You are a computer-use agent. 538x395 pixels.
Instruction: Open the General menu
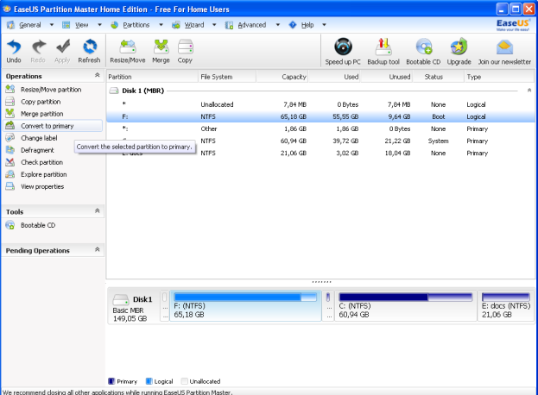30,25
